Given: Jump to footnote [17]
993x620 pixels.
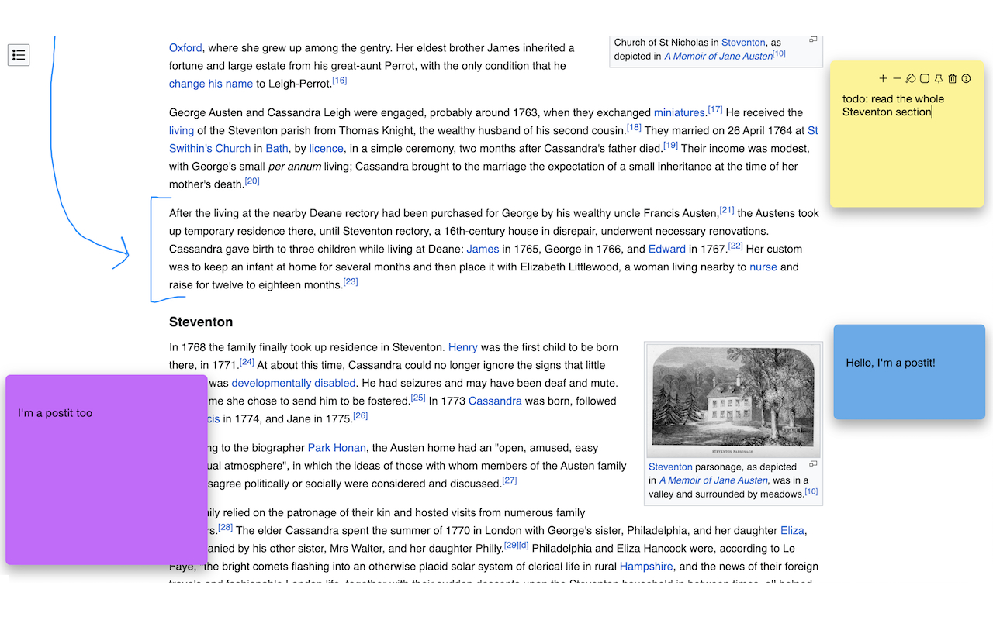Looking at the screenshot, I should click(715, 109).
